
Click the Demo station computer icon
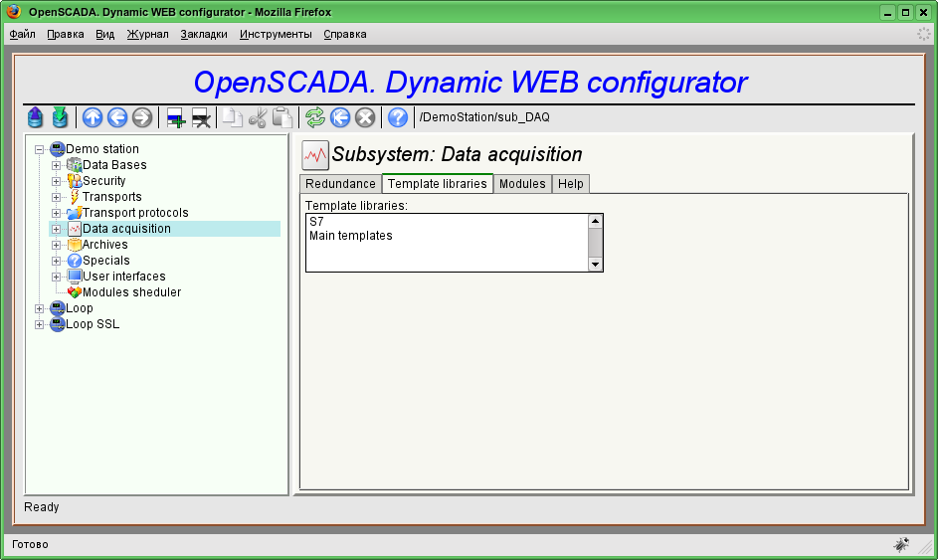(x=58, y=149)
